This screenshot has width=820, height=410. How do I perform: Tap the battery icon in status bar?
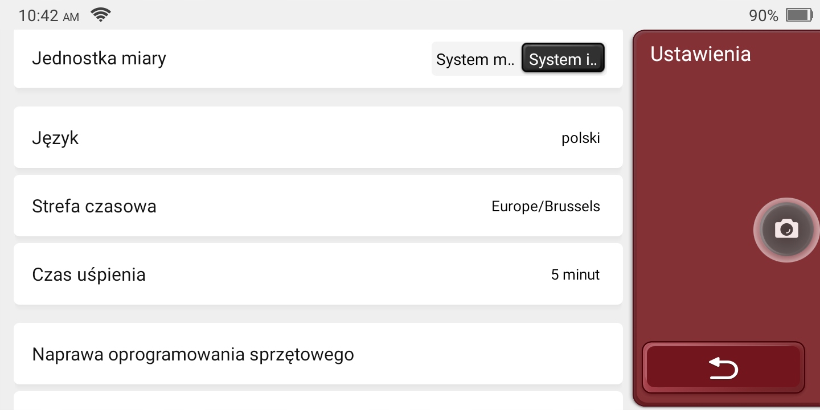[798, 15]
